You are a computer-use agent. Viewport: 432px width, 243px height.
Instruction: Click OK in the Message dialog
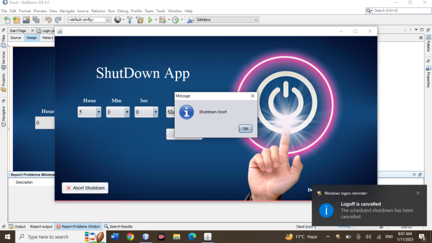(x=245, y=128)
